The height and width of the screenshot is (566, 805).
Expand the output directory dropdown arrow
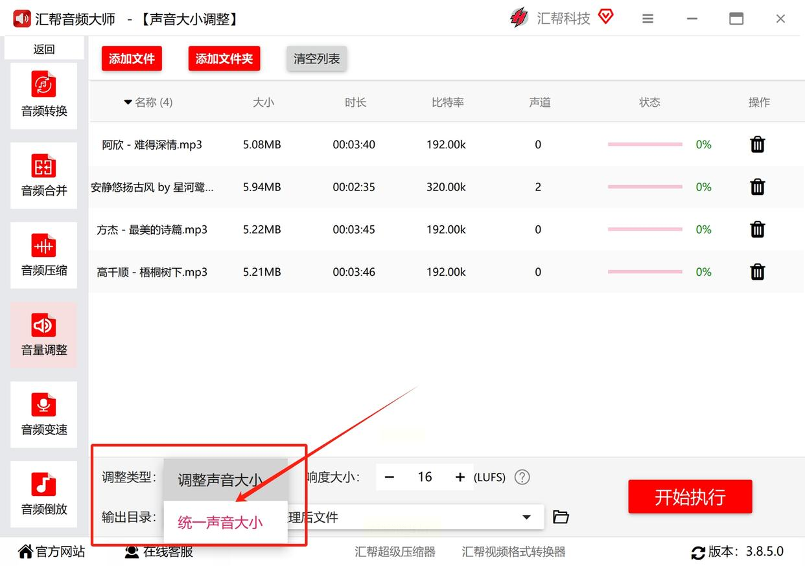click(526, 517)
